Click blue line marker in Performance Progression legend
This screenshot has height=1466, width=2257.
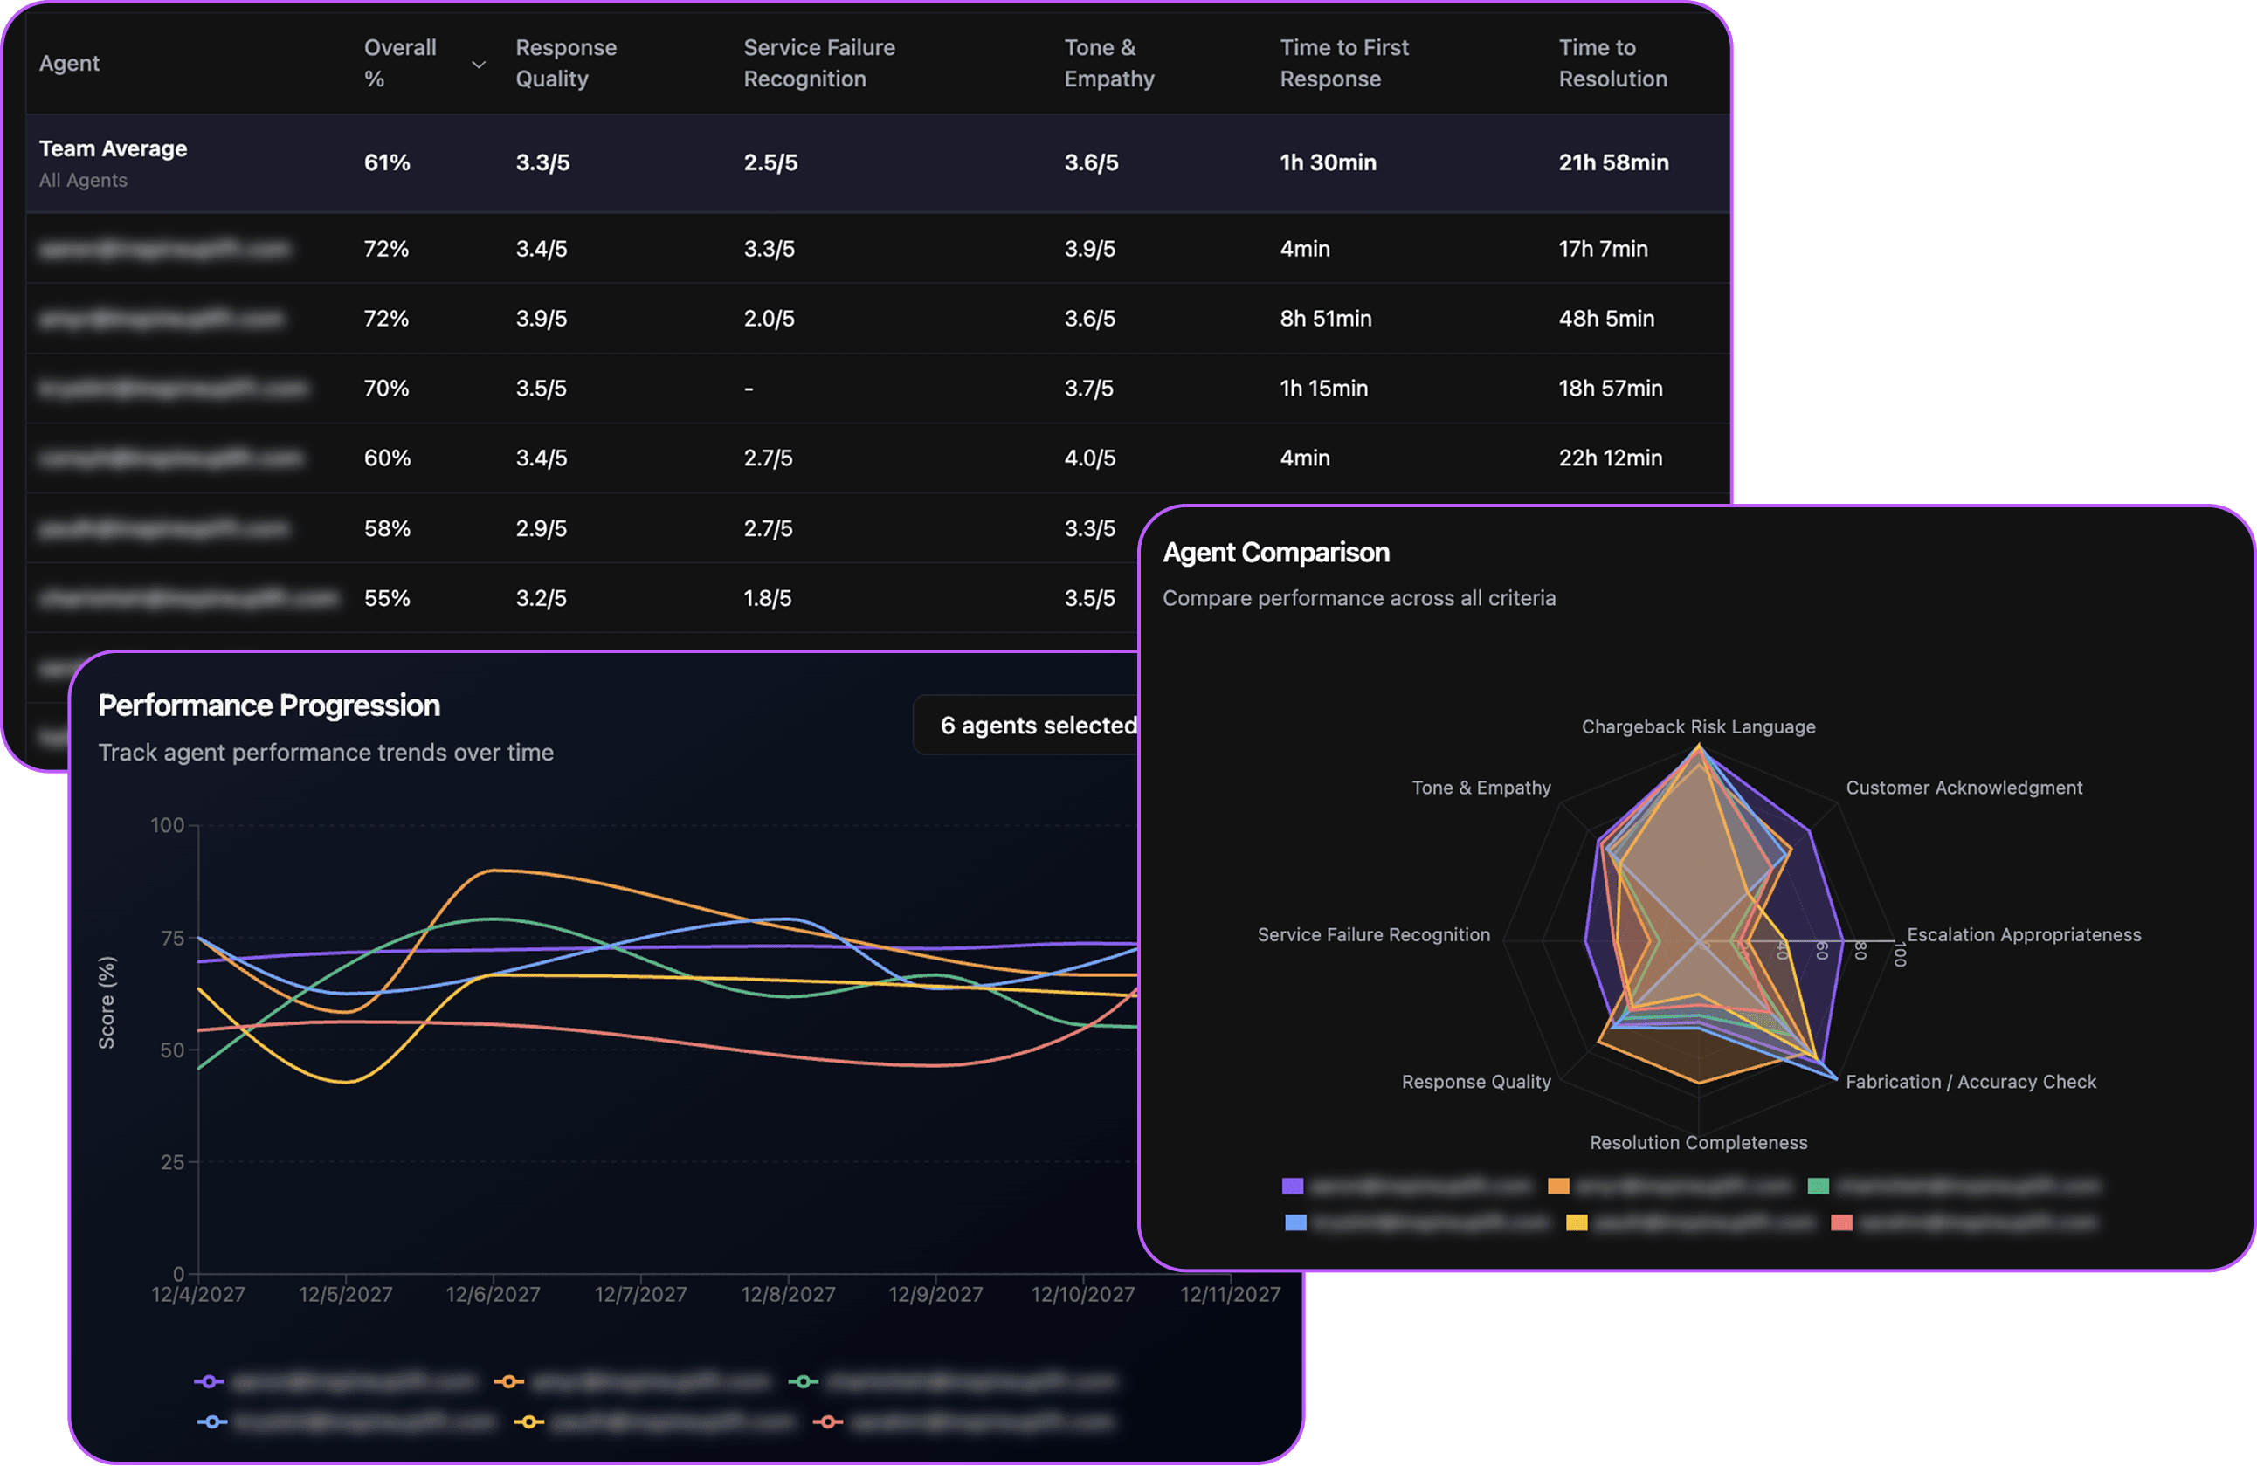(x=211, y=1421)
